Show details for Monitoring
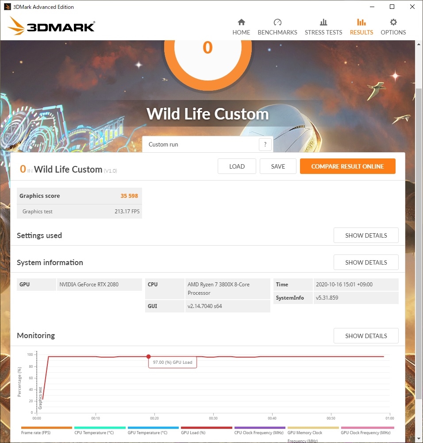Screen dimensions: 423x443 366,336
